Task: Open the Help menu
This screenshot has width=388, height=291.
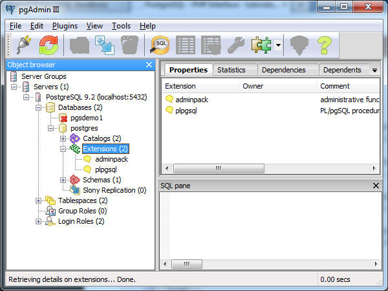Action: 147,26
